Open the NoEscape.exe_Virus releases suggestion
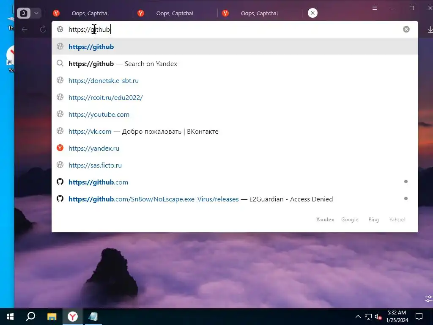 coord(235,199)
